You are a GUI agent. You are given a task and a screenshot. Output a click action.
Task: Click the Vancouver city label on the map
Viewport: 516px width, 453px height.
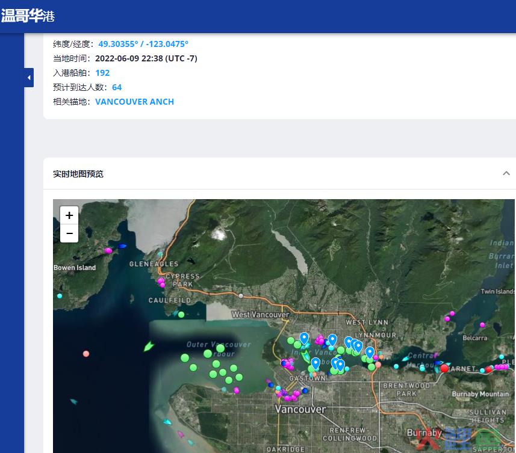[300, 409]
